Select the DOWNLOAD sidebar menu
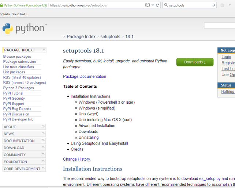This screenshot has height=188, width=235. click(24, 147)
